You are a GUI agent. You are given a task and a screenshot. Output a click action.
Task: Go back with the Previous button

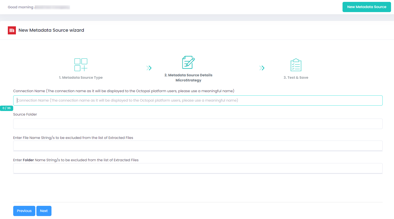[x=24, y=211]
